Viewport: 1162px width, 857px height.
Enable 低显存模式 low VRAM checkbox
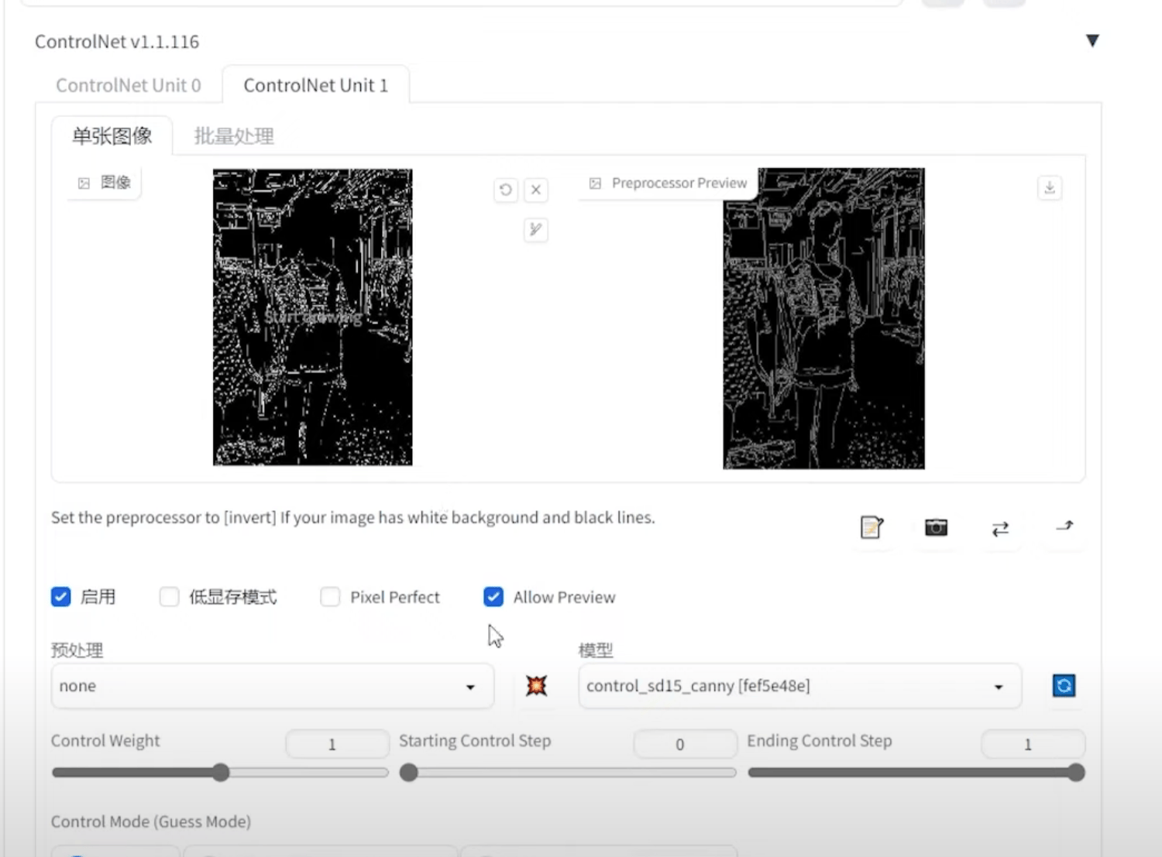coord(169,597)
